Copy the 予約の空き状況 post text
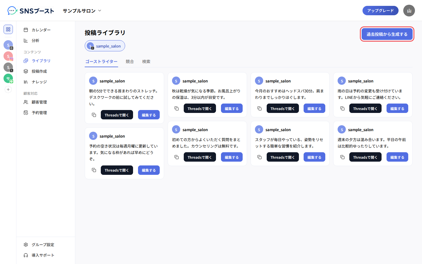The image size is (422, 264). point(94,170)
